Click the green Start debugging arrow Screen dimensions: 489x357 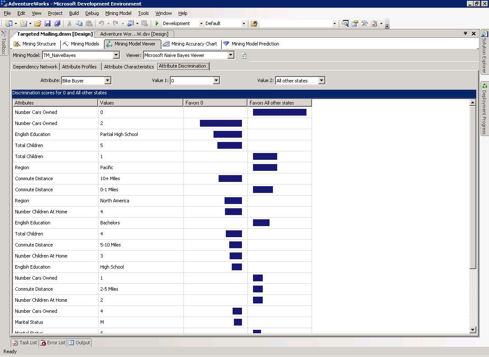[157, 23]
